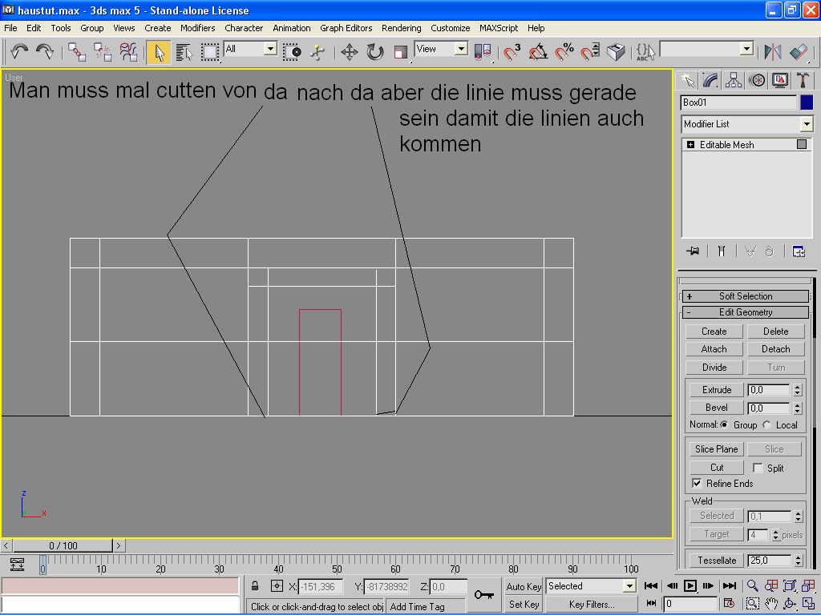The width and height of the screenshot is (821, 615).
Task: Select the Select and Move tool
Action: coord(349,52)
